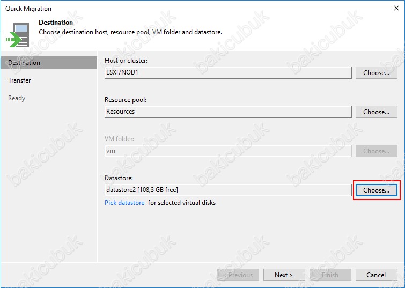This screenshot has width=405, height=288.
Task: Click the disabled Finish button
Action: [330, 275]
